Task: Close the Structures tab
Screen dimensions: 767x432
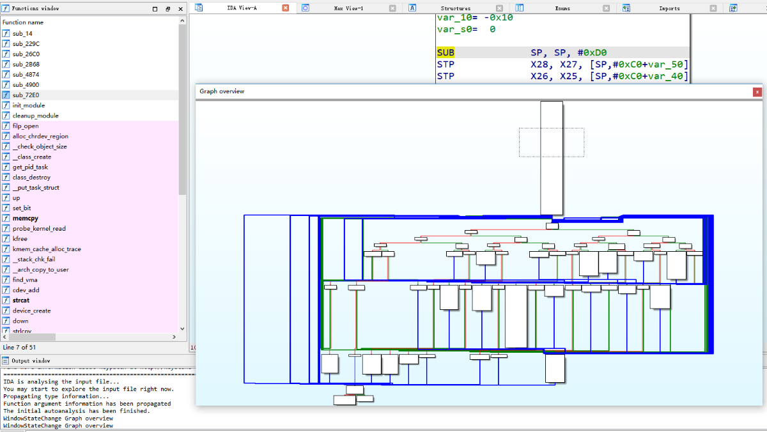Action: (499, 8)
